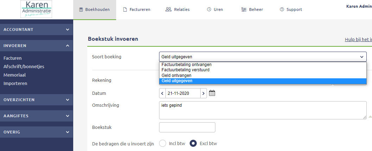Click the Afschrift/bonnetjes sidebar link
372x151 pixels.
pos(24,67)
